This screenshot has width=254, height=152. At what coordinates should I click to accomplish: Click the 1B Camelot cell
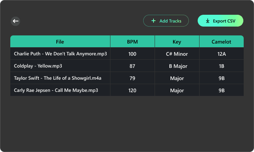[x=222, y=66]
